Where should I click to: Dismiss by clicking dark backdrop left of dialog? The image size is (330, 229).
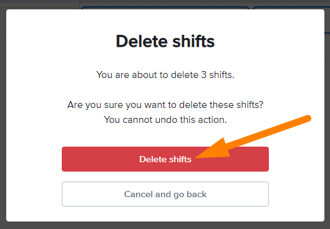click(3, 118)
